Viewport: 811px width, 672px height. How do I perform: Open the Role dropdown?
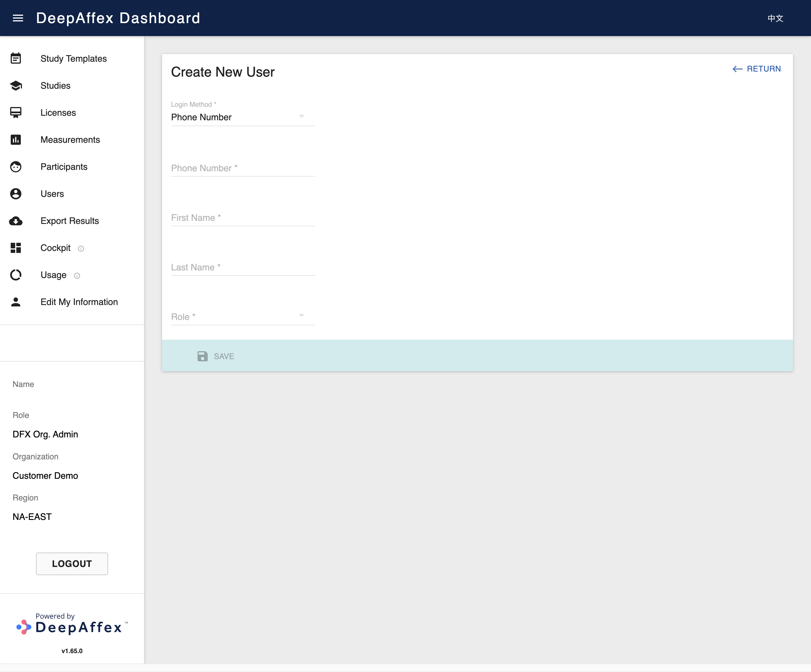[243, 317]
